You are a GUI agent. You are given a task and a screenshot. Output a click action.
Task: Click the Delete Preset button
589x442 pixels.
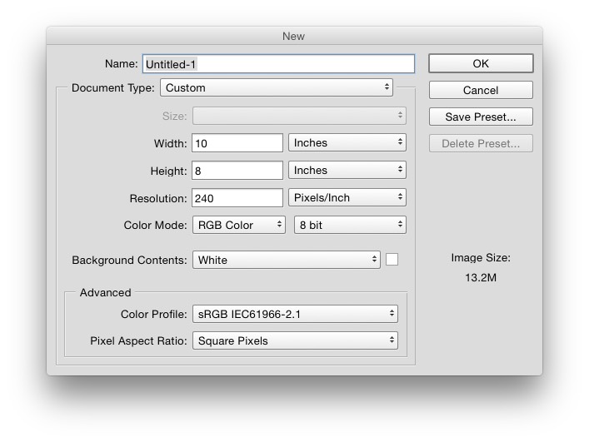[x=481, y=143]
